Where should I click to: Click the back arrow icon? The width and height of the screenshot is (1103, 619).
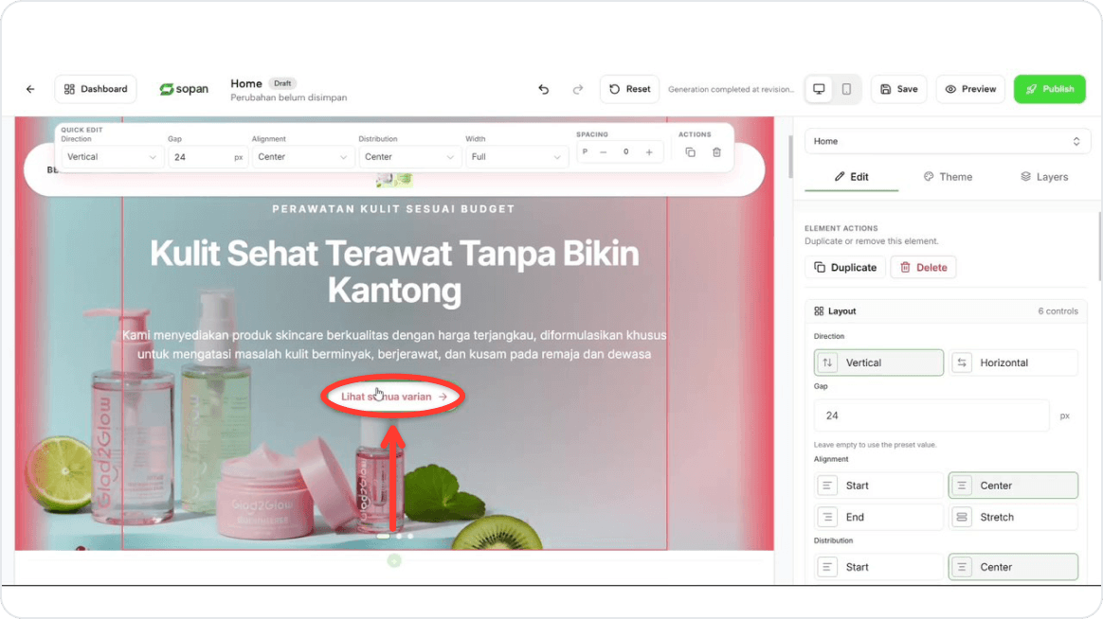pos(30,89)
